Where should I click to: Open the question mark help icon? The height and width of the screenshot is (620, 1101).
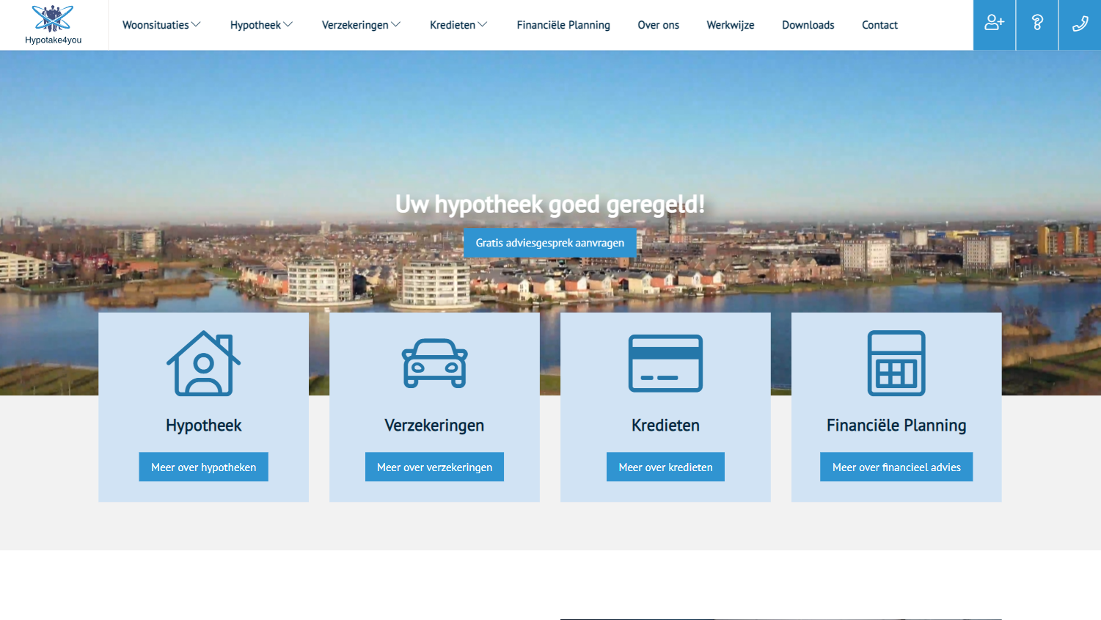pos(1037,24)
